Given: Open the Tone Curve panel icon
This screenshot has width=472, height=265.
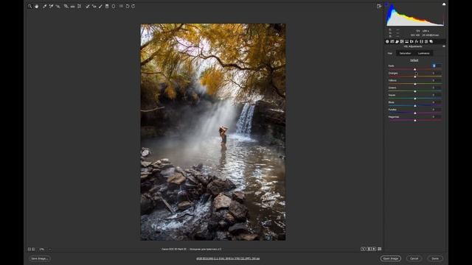Looking at the screenshot, I should tap(392, 41).
